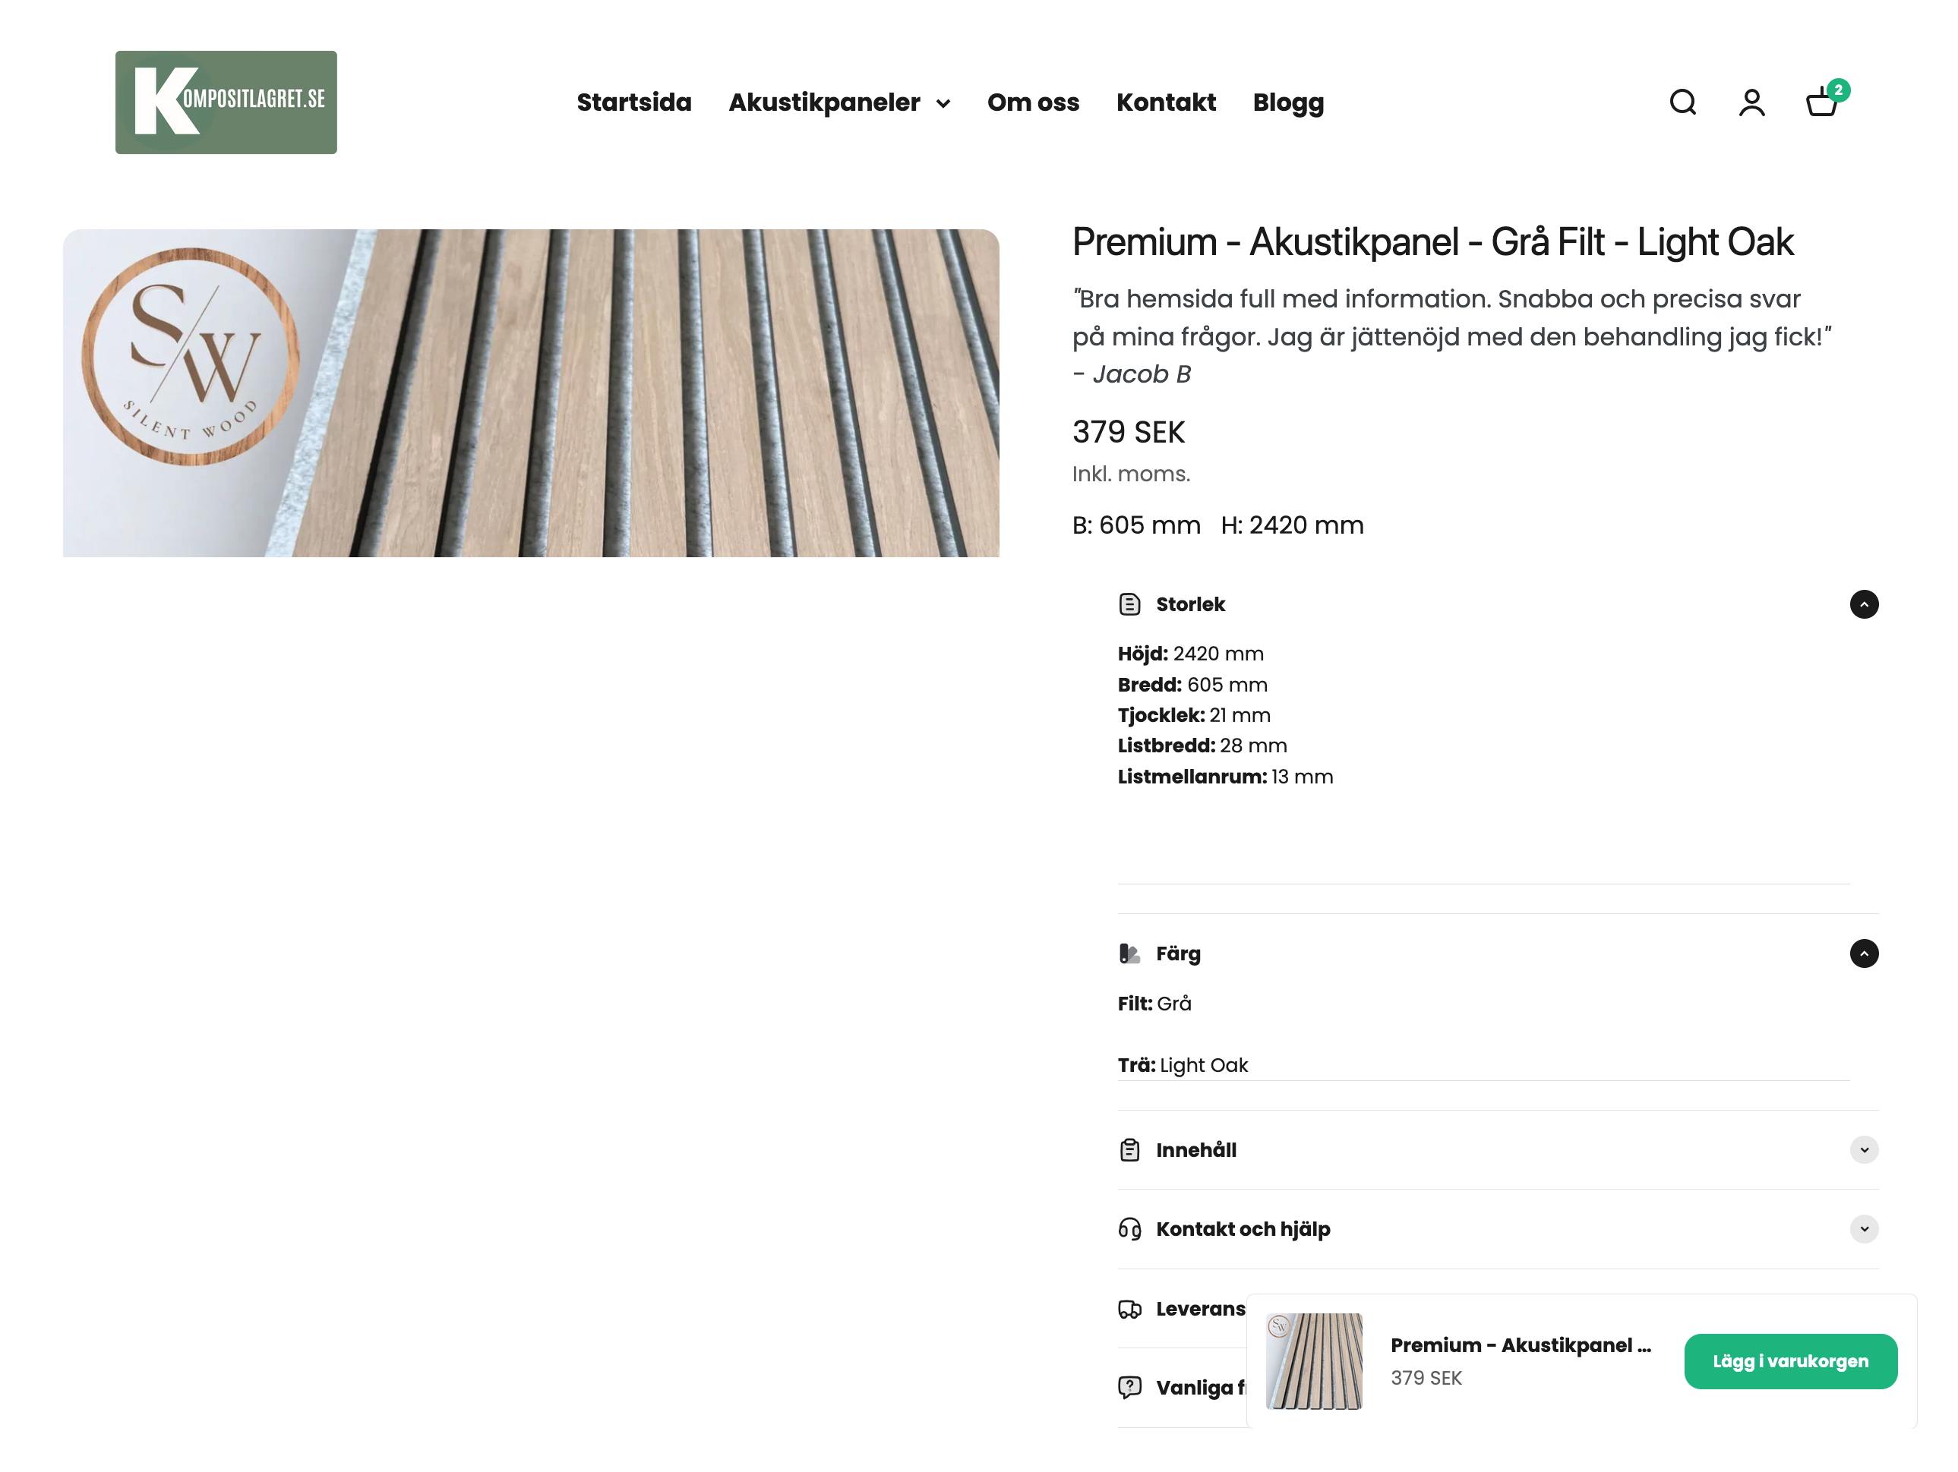Click the Kontakt och hjälp headset icon
The image size is (1958, 1472).
(x=1129, y=1229)
